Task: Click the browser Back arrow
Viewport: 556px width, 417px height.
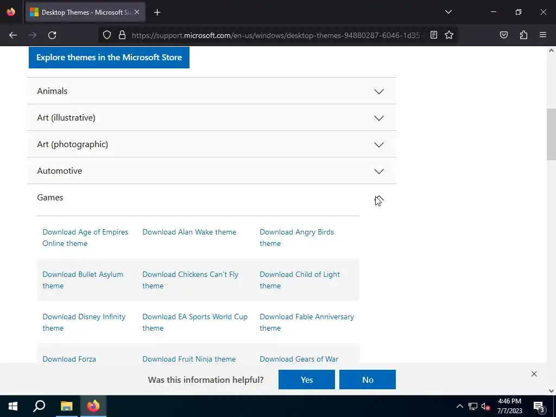Action: tap(13, 35)
